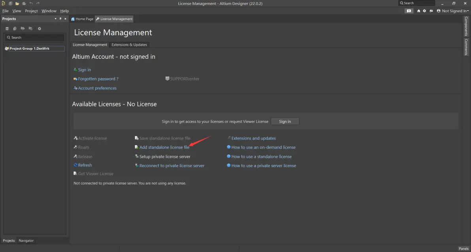Screen dimensions: 471x252
Task: Switch to the Home Page document tab
Action: click(x=82, y=19)
